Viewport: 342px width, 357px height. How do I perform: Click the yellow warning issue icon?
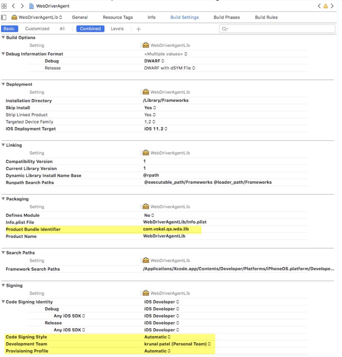click(x=326, y=6)
